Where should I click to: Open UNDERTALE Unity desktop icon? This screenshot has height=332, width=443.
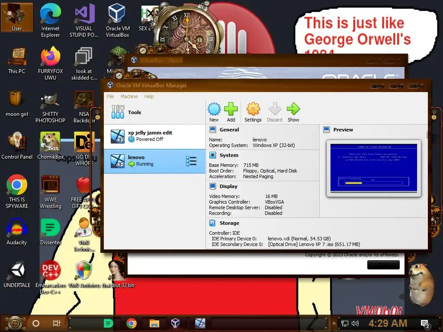pyautogui.click(x=17, y=275)
